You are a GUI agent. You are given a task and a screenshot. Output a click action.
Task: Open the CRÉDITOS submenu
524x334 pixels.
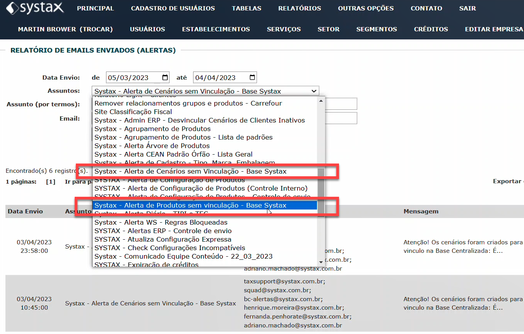[x=431, y=29]
